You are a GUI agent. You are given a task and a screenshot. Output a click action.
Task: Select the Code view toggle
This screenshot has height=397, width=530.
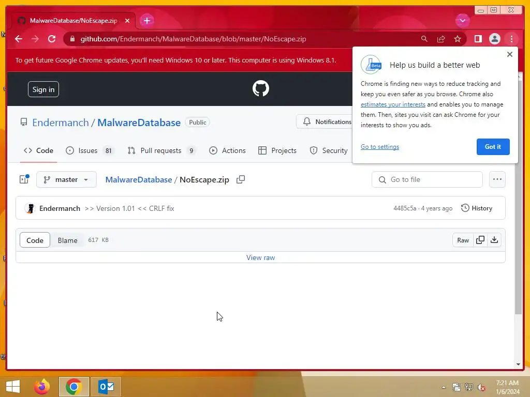click(x=35, y=240)
